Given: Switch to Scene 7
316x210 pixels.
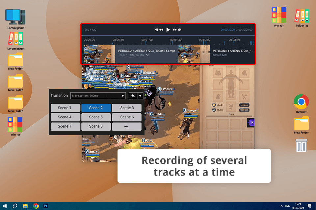Looking at the screenshot, I should [x=66, y=126].
